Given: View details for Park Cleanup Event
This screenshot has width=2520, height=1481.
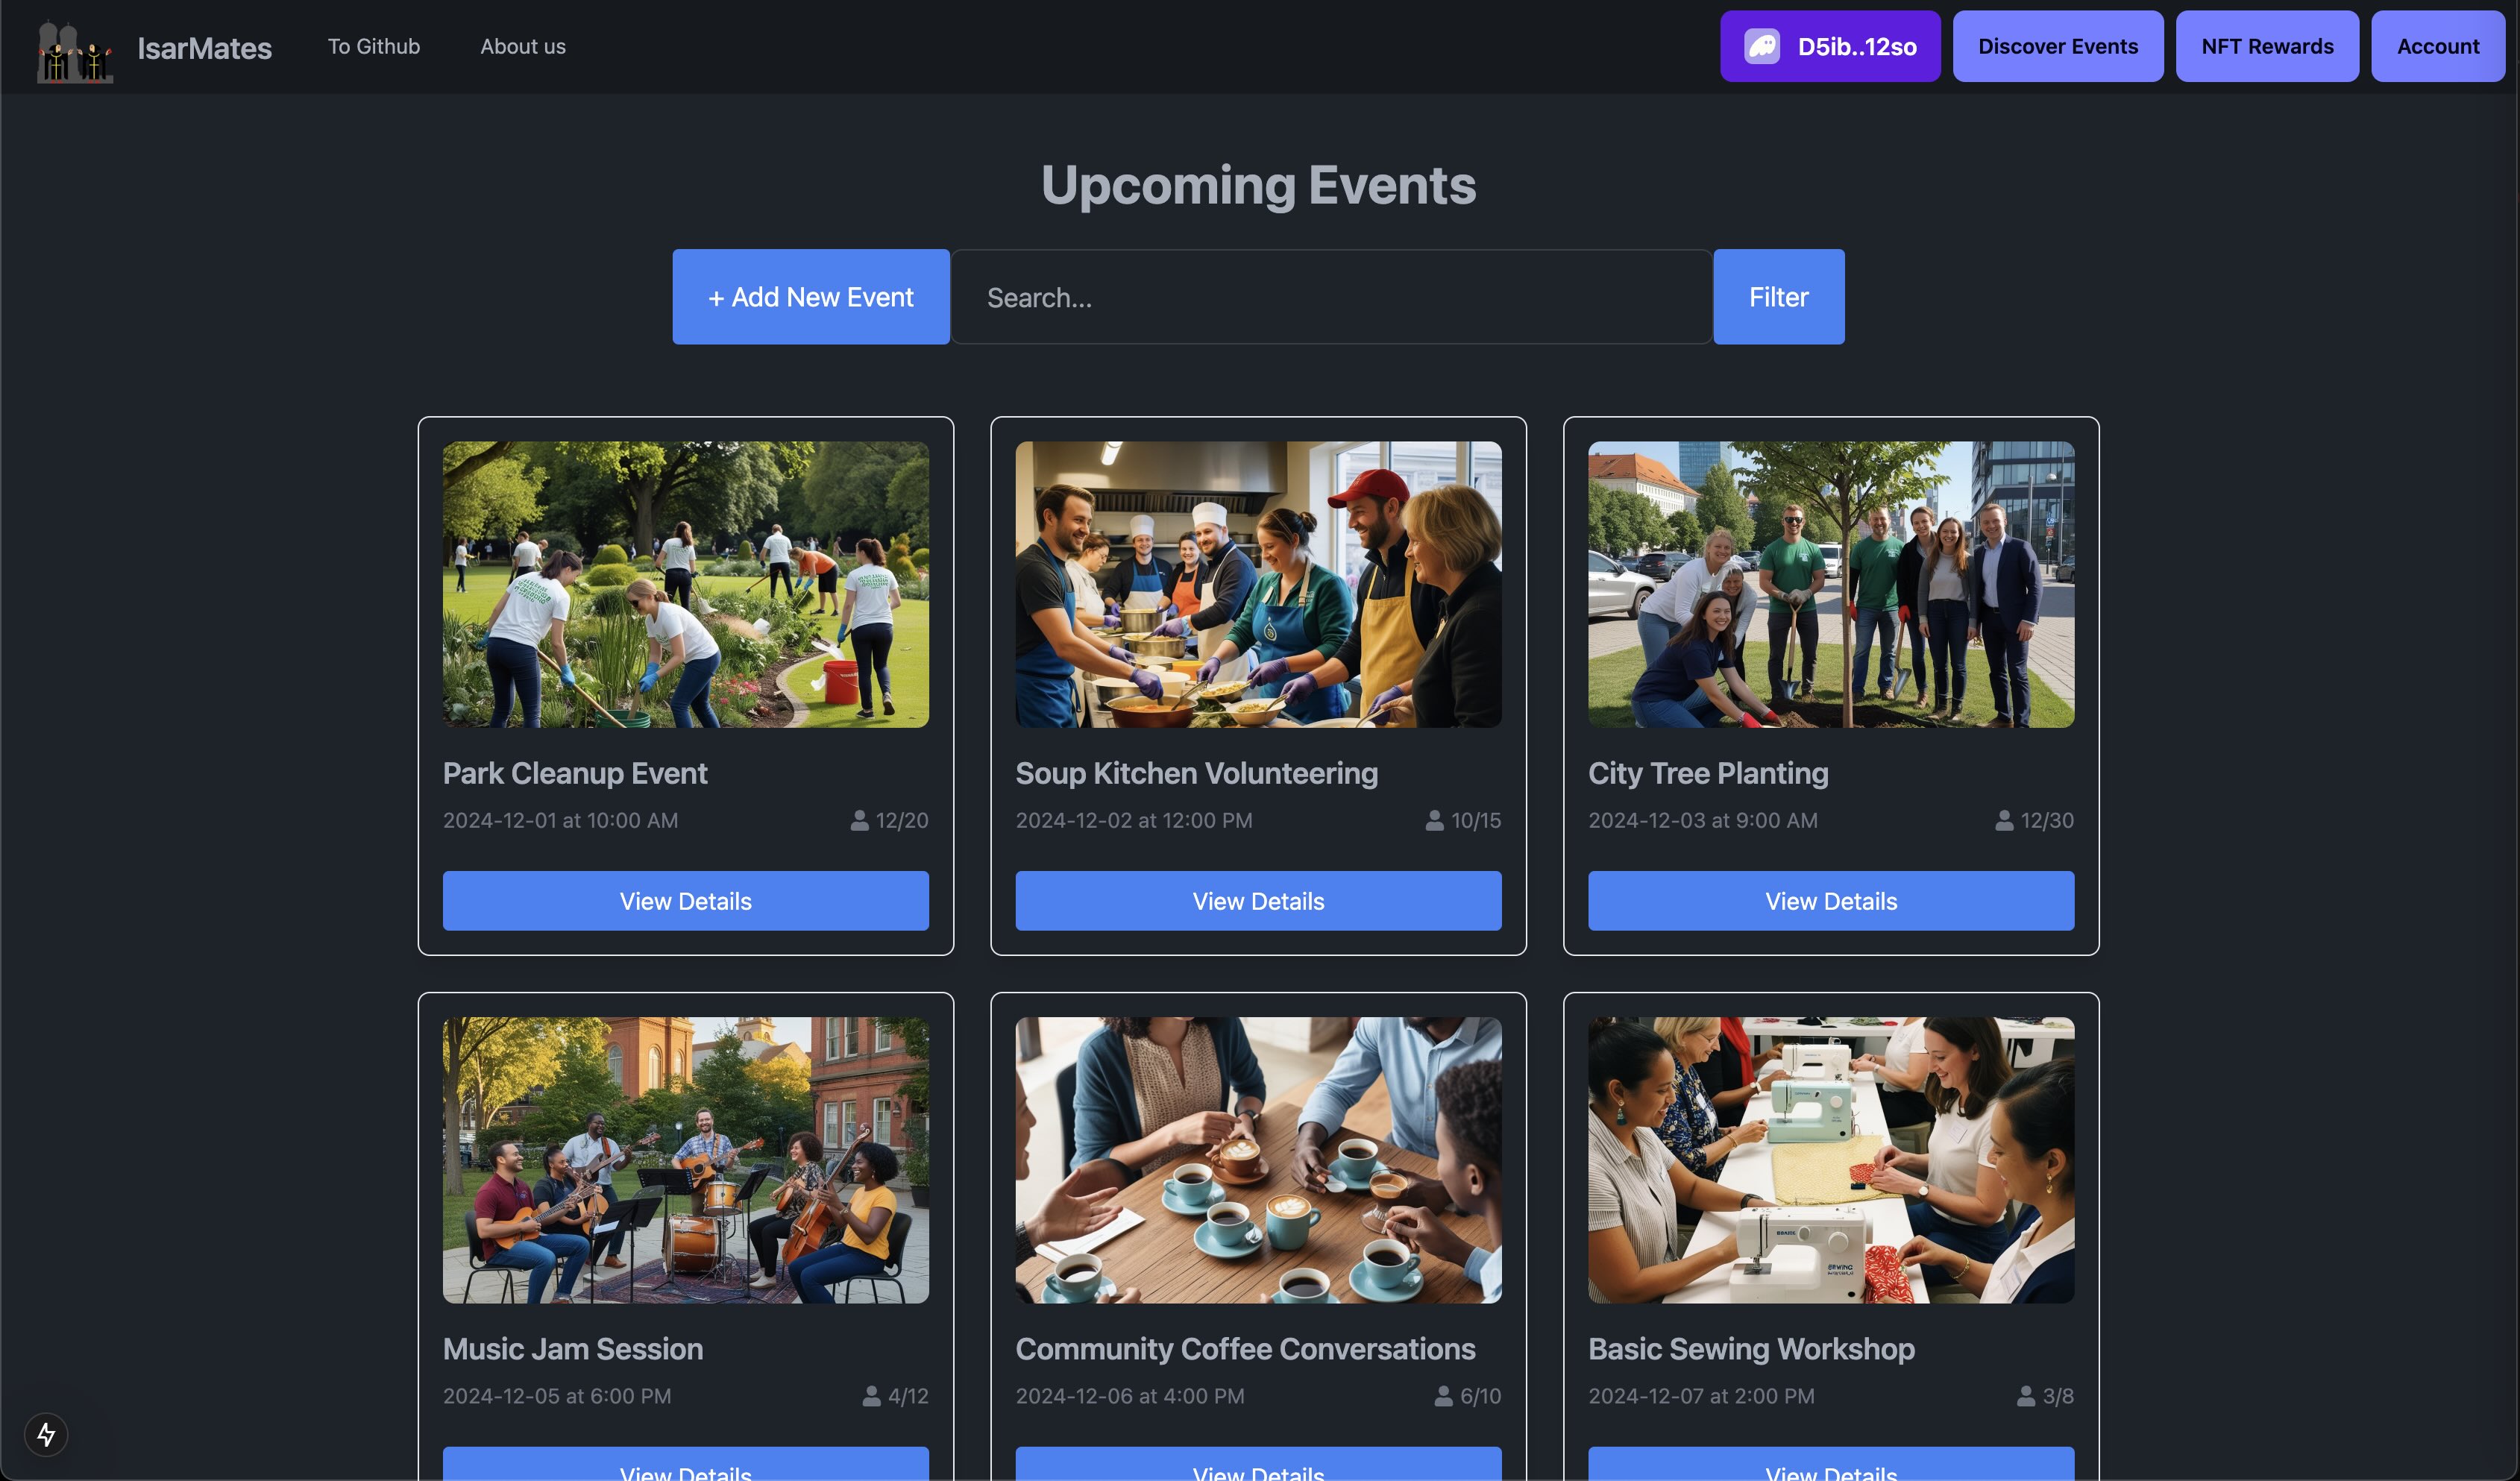Looking at the screenshot, I should coord(686,901).
